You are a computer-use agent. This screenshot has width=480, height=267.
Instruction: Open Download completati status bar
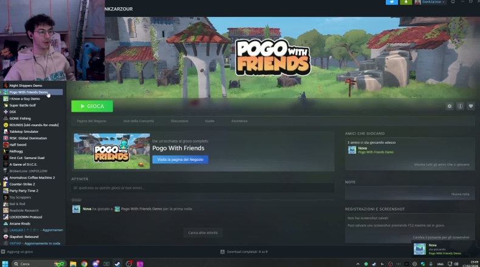point(243,251)
